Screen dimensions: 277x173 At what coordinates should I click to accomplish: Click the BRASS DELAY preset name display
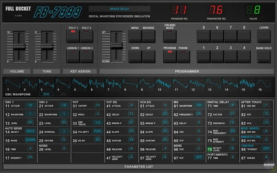point(119,9)
